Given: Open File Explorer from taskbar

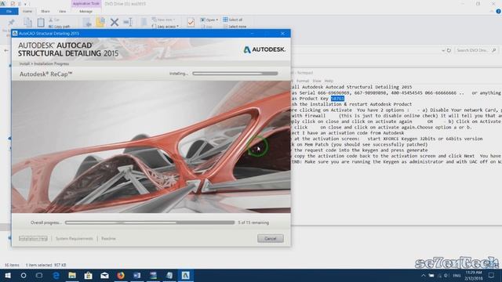Looking at the screenshot, I should pos(72,275).
